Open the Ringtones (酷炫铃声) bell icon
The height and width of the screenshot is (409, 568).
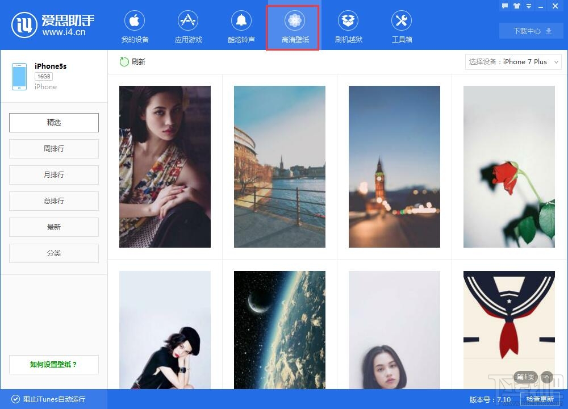coord(241,20)
